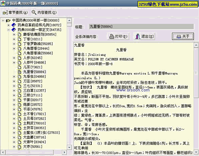
Task: Expand the 人参[62245] tree node
Action: click(14, 58)
